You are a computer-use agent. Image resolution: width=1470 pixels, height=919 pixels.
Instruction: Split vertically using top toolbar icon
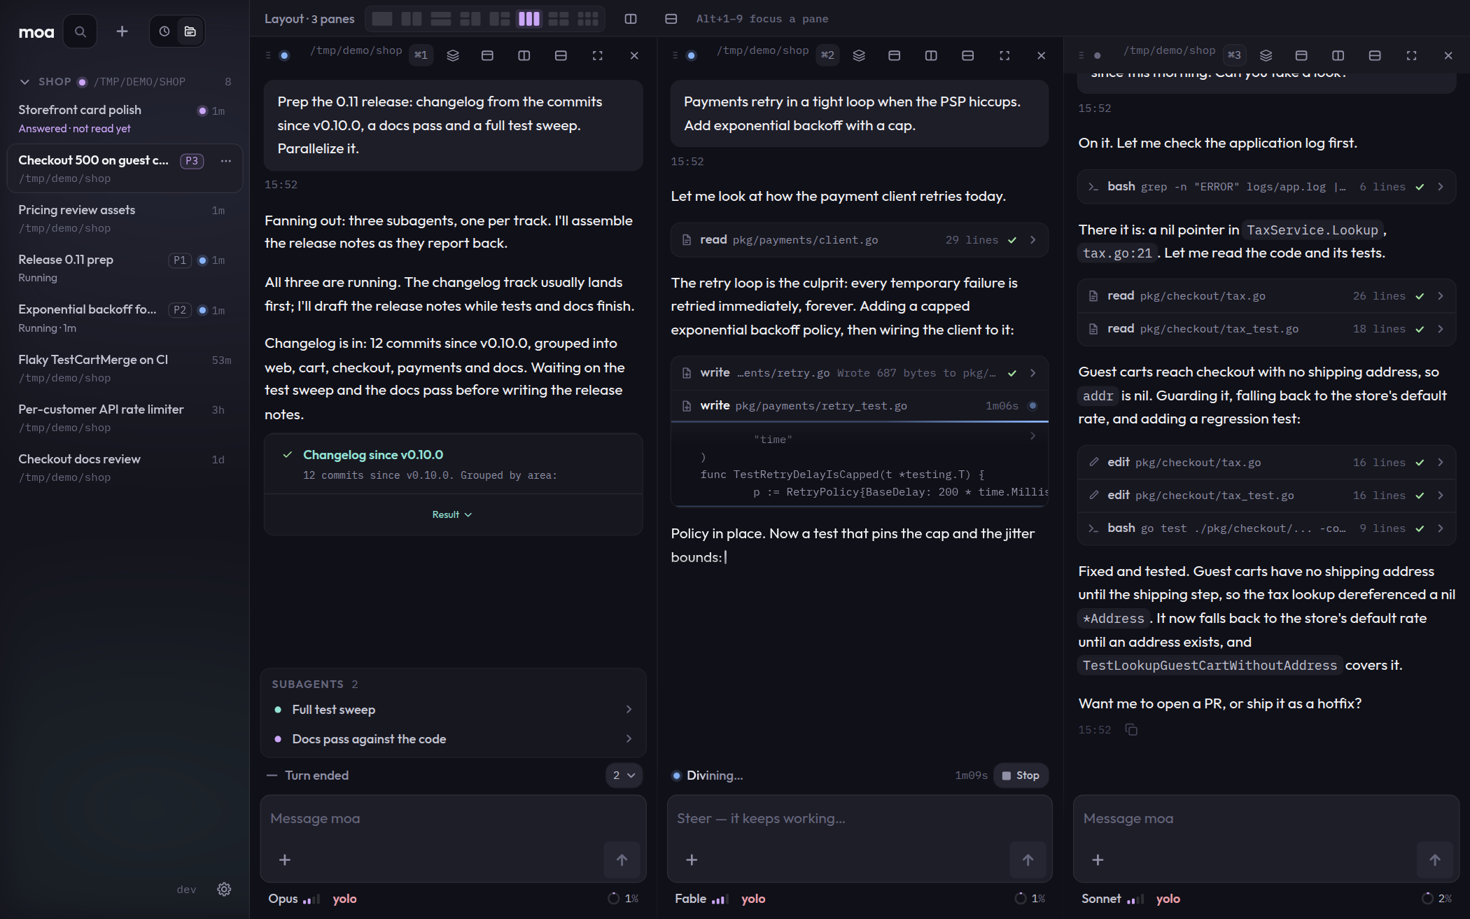(x=631, y=19)
